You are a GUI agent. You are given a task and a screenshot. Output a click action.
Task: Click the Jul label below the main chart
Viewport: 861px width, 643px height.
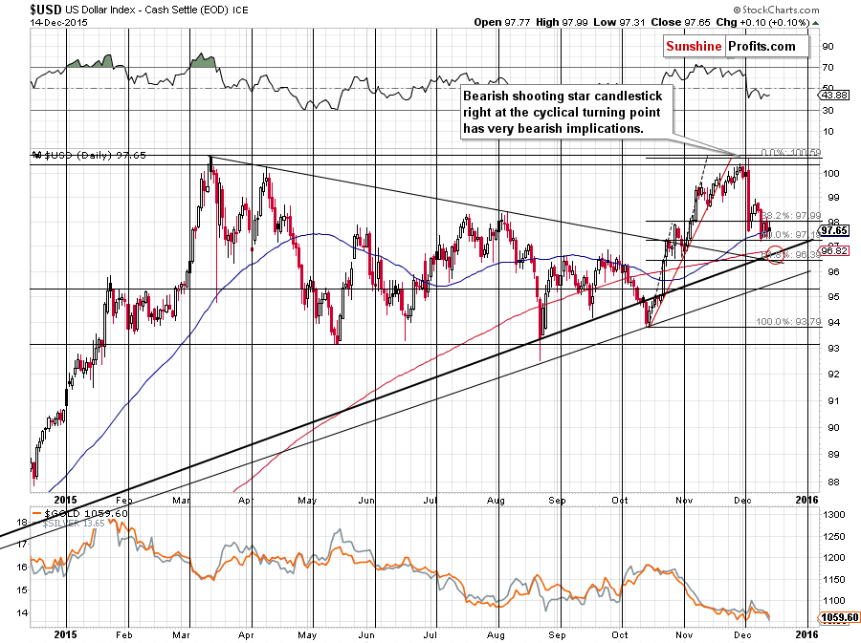pyautogui.click(x=430, y=500)
